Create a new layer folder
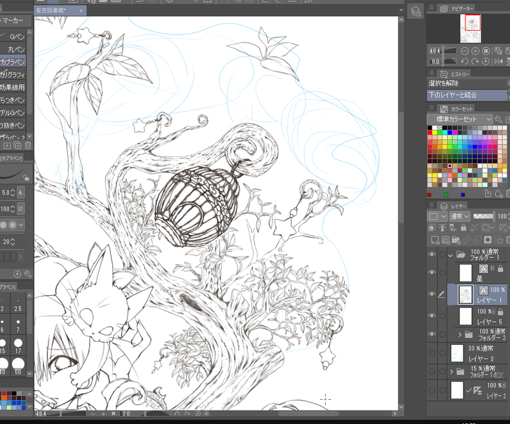The width and height of the screenshot is (510, 424). click(456, 240)
